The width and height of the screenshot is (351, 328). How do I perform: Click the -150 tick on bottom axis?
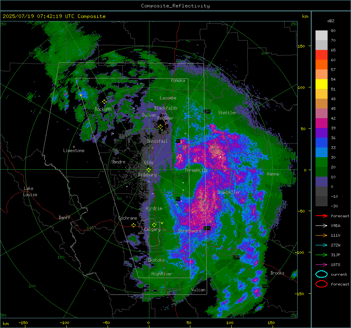23,323
